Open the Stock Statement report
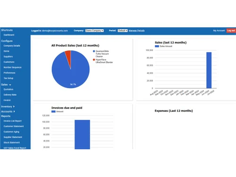236x177 pixels. pyautogui.click(x=12, y=143)
